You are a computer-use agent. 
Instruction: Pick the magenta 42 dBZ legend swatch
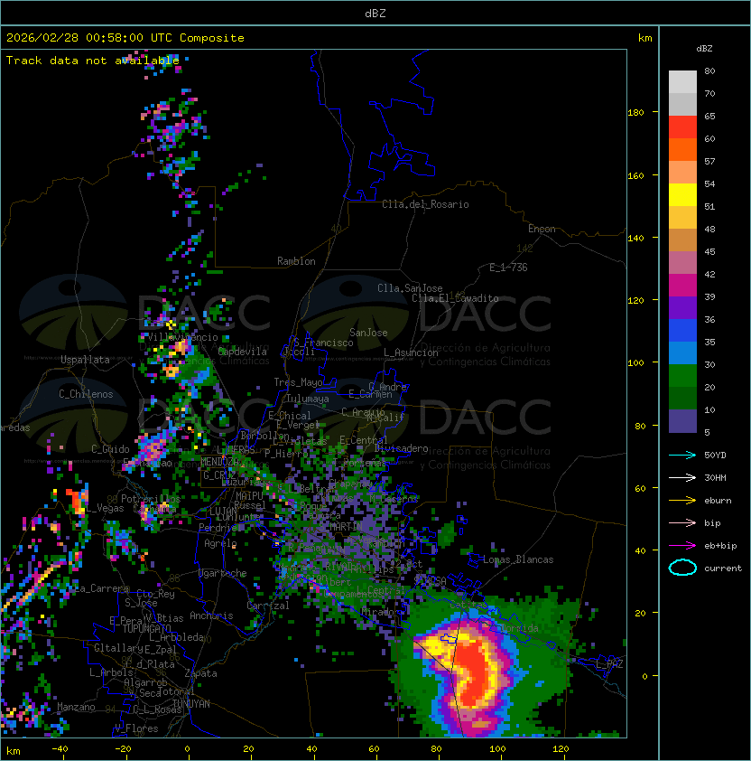tap(682, 286)
